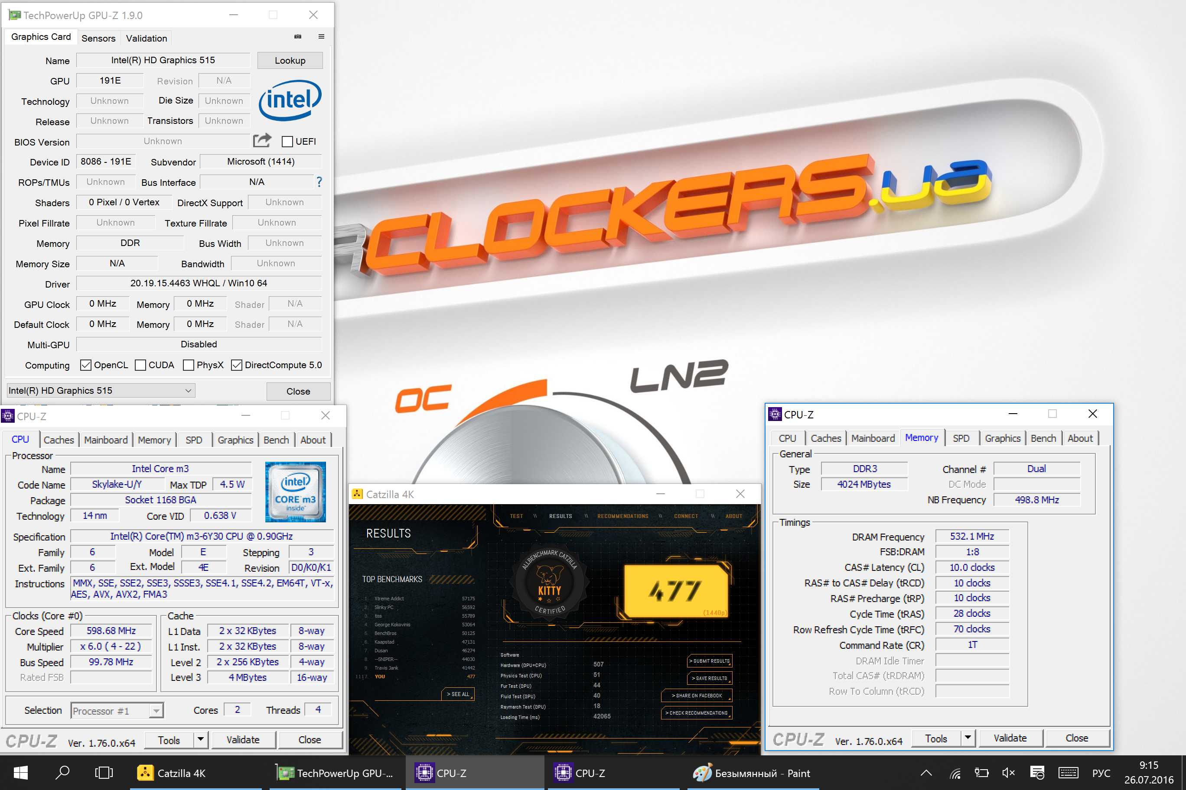Click muted volume tray icon
Viewport: 1186px width, 790px height.
[1009, 773]
